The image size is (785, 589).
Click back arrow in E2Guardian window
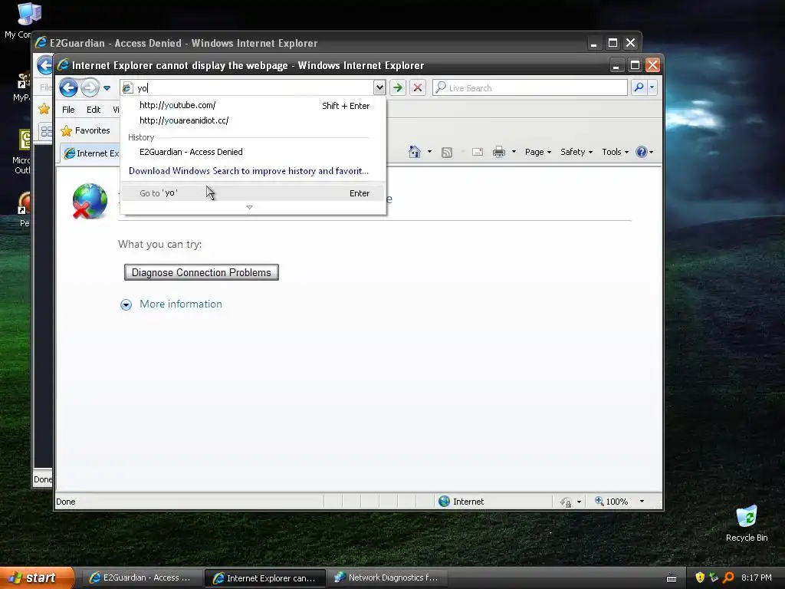pos(45,65)
